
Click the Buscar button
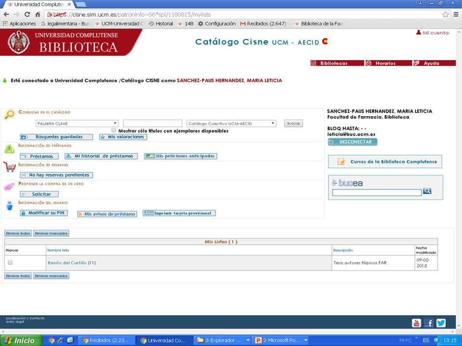click(294, 124)
